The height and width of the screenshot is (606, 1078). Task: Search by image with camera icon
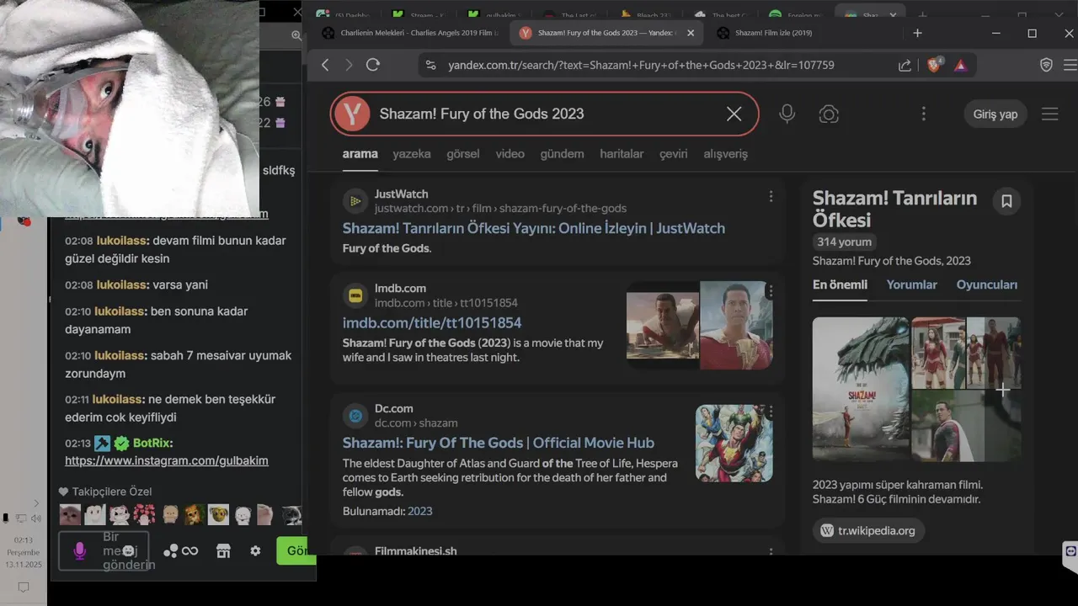[x=829, y=114]
